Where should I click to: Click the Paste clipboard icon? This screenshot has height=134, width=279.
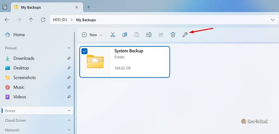tap(137, 35)
